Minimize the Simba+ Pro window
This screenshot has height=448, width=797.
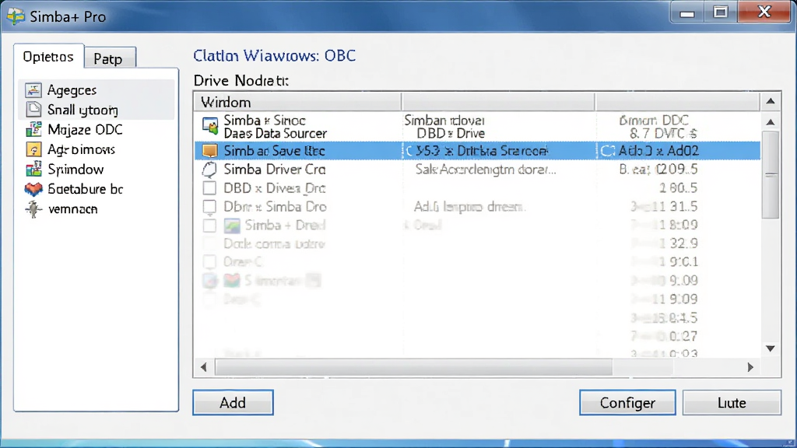(687, 12)
